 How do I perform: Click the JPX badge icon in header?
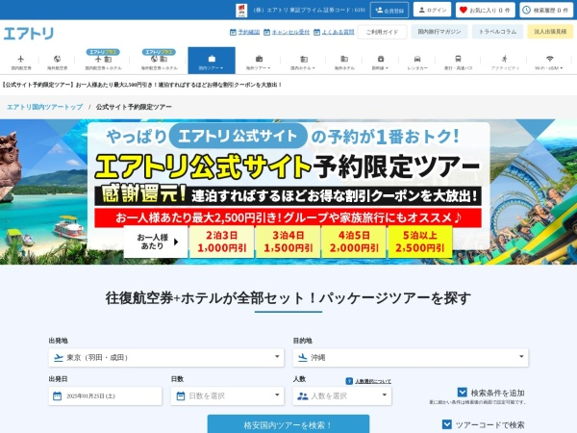pyautogui.click(x=241, y=11)
